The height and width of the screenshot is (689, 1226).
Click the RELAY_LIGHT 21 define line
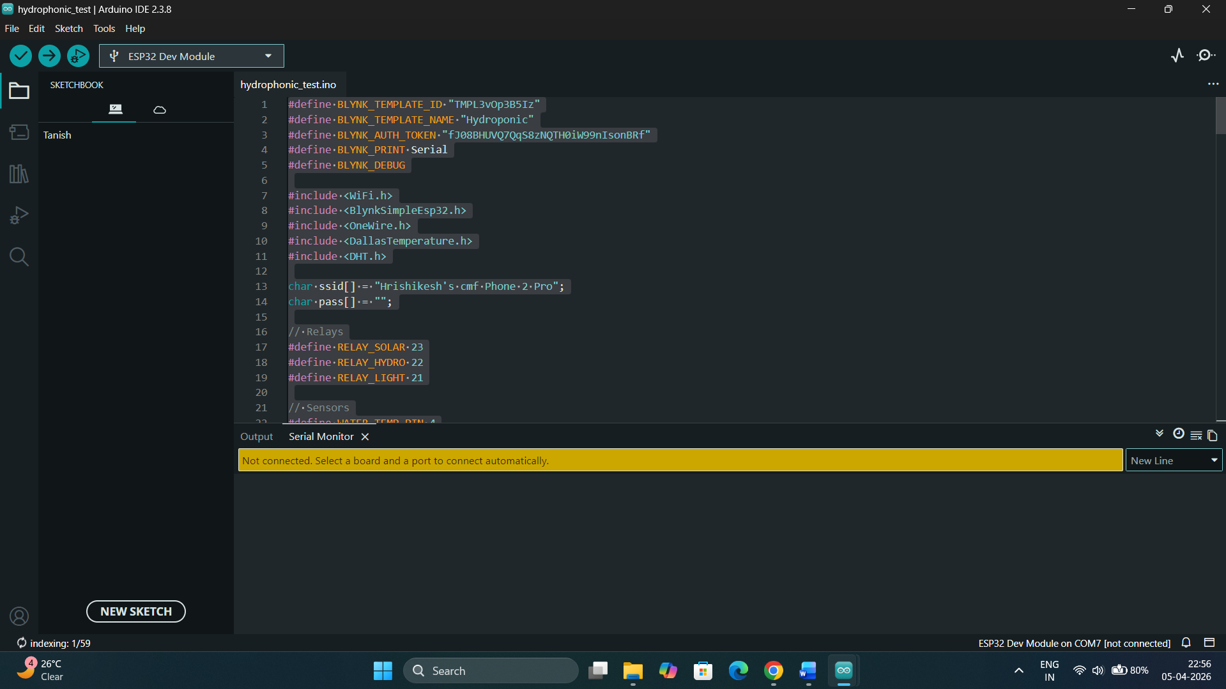tap(356, 378)
